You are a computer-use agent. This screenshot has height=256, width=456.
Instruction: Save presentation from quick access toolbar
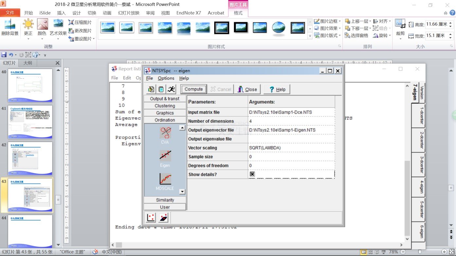point(4,55)
